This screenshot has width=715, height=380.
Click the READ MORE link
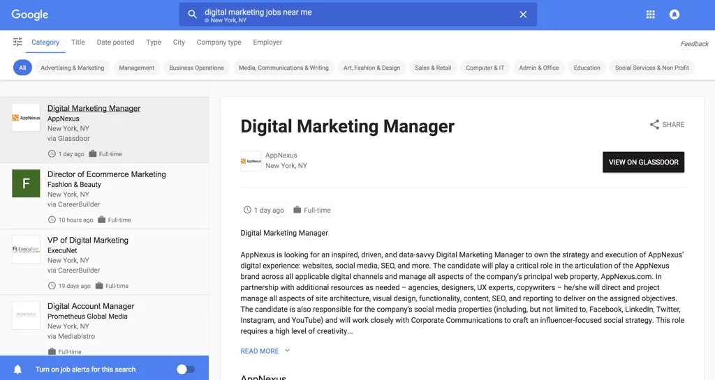260,351
